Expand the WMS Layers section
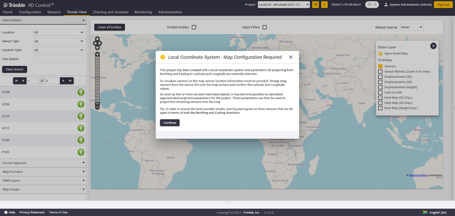 click(x=43, y=181)
